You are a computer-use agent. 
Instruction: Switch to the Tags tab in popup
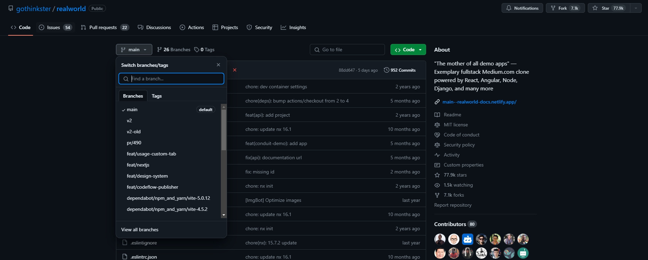157,96
